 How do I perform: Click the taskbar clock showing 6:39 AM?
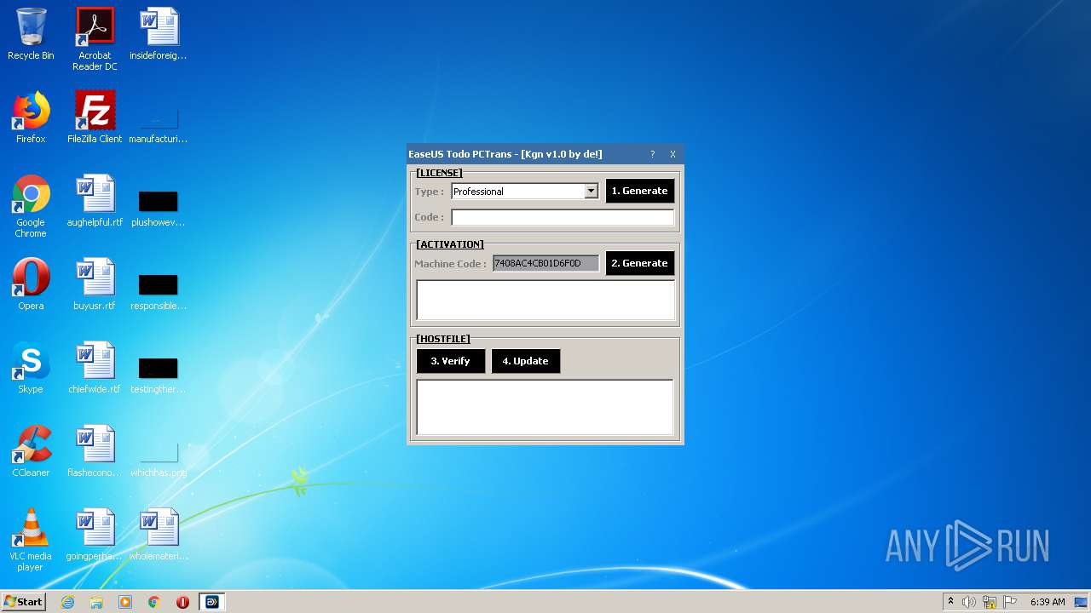click(x=1048, y=602)
